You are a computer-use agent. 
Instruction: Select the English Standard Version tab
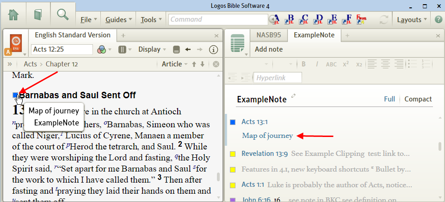point(73,35)
